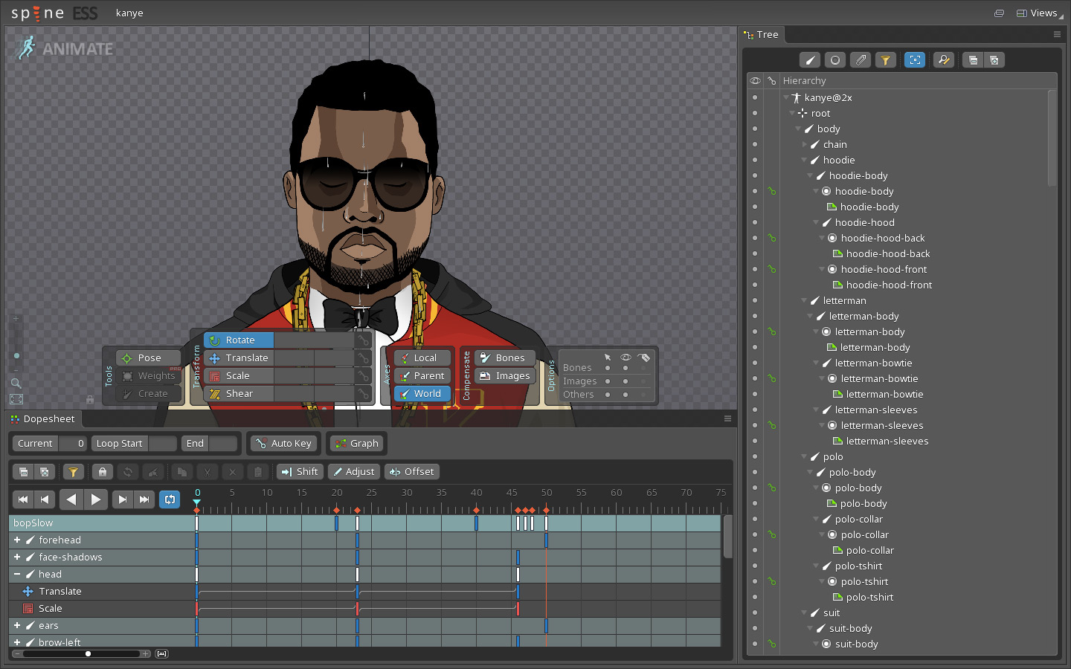Toggle visibility dot for chain bone
The width and height of the screenshot is (1071, 669).
pos(755,144)
